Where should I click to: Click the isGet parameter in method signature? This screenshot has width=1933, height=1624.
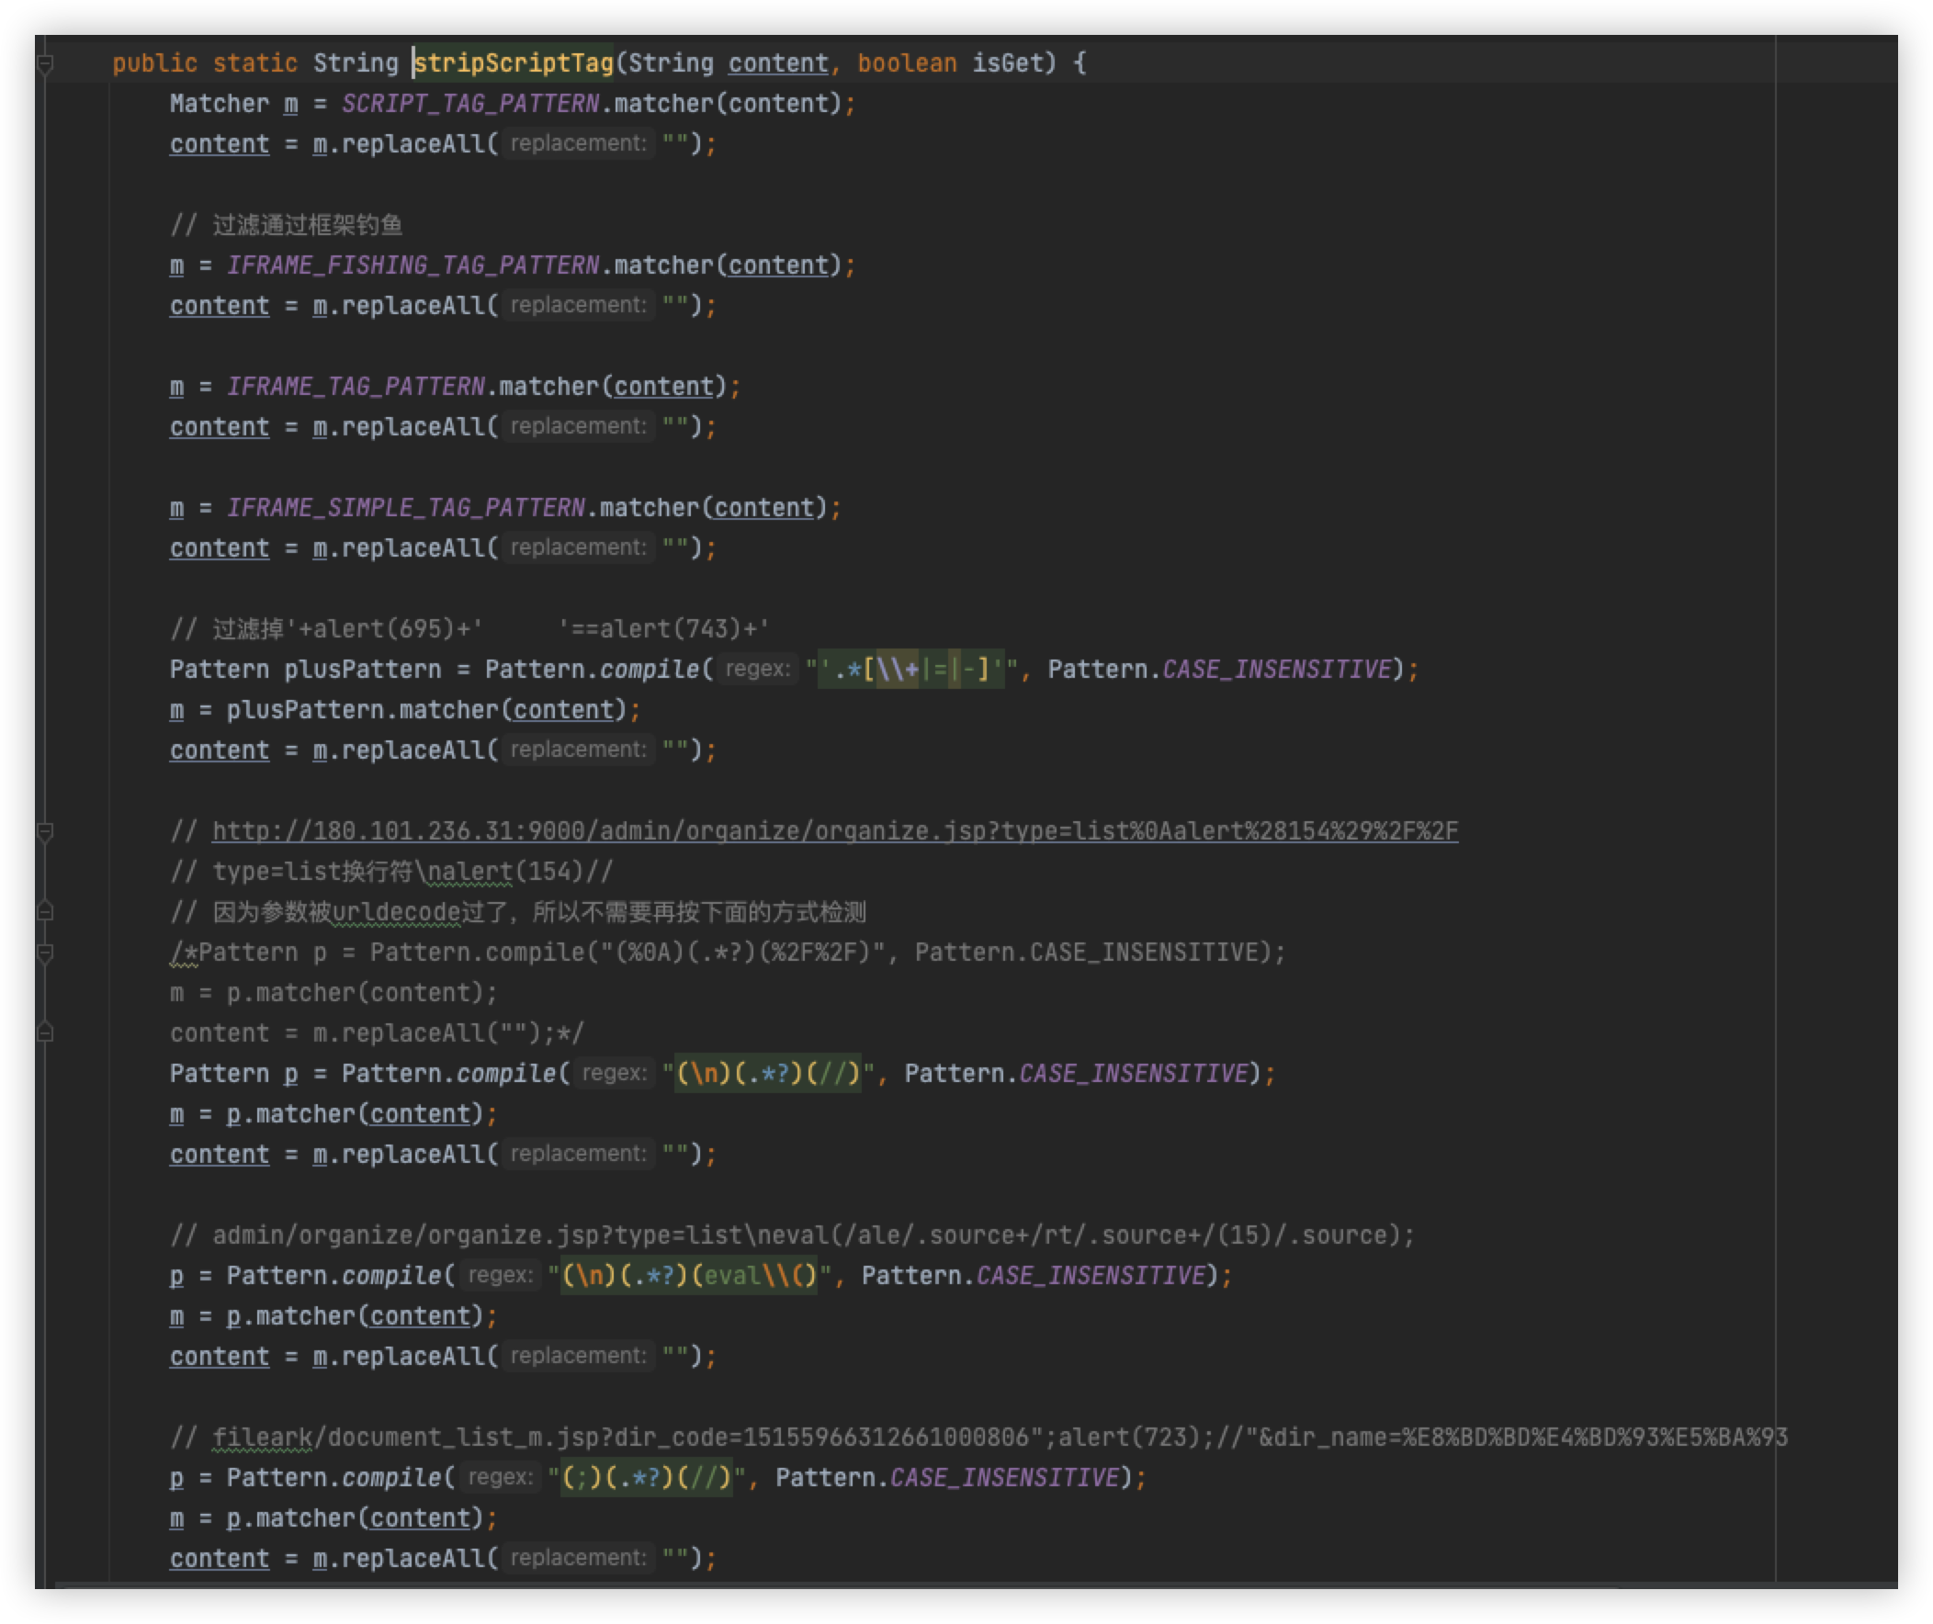[1008, 63]
